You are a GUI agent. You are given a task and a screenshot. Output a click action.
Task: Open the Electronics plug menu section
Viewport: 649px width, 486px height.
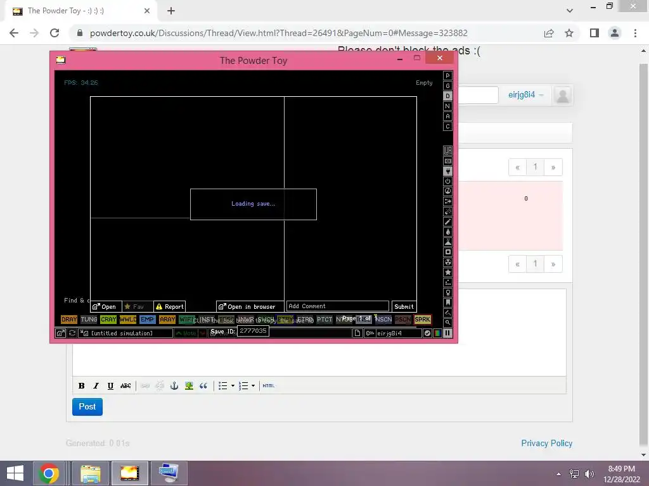click(x=447, y=171)
